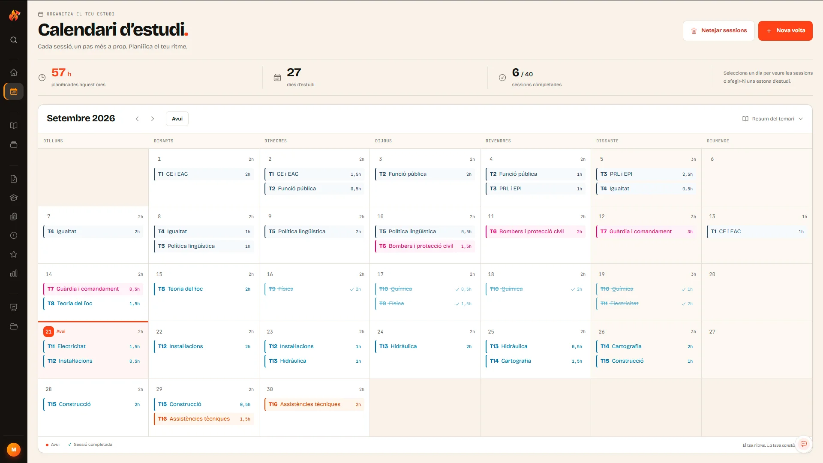This screenshot has width=823, height=463.
Task: Go to next month with right chevron
Action: tap(153, 119)
